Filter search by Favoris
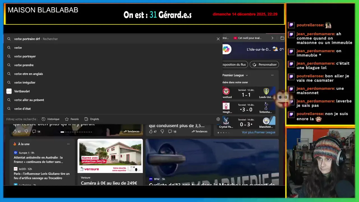Image resolution: width=359 pixels, height=202 pixels. pyautogui.click(x=72, y=119)
